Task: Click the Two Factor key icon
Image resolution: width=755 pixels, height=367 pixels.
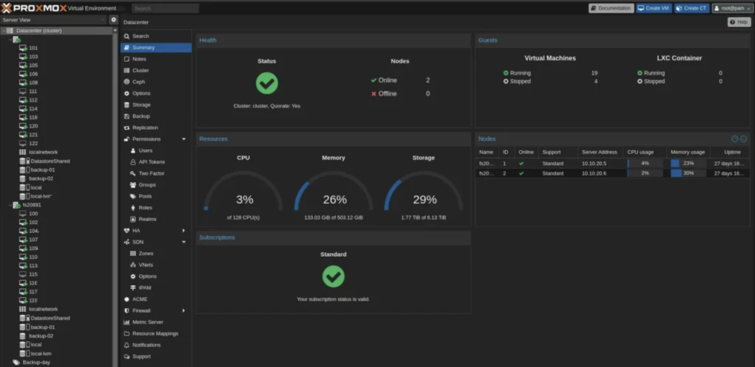Action: (x=133, y=173)
